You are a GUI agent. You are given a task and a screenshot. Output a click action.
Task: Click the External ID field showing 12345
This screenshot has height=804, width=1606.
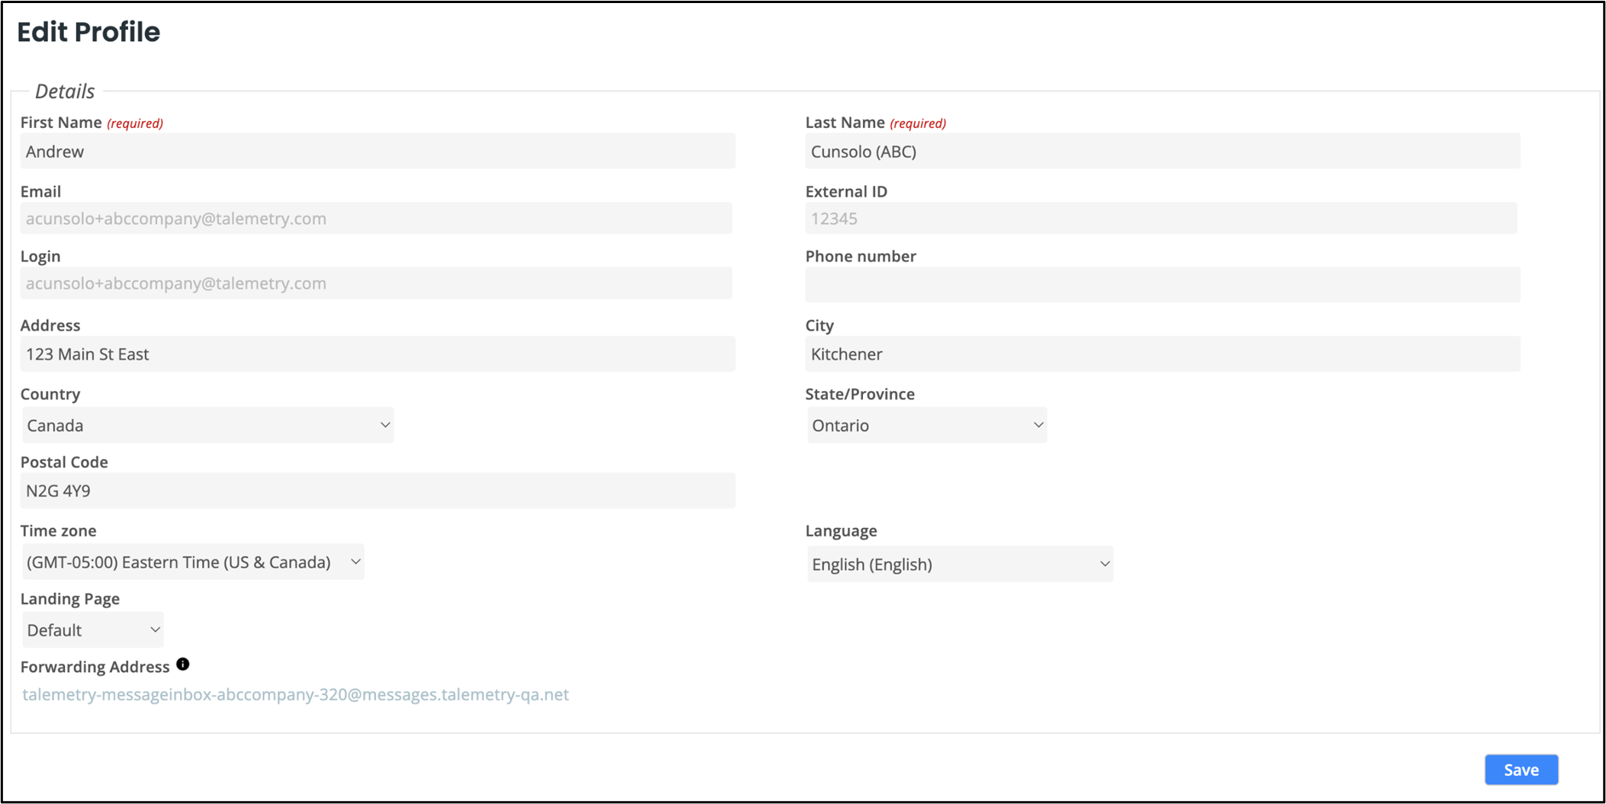[x=1161, y=218]
